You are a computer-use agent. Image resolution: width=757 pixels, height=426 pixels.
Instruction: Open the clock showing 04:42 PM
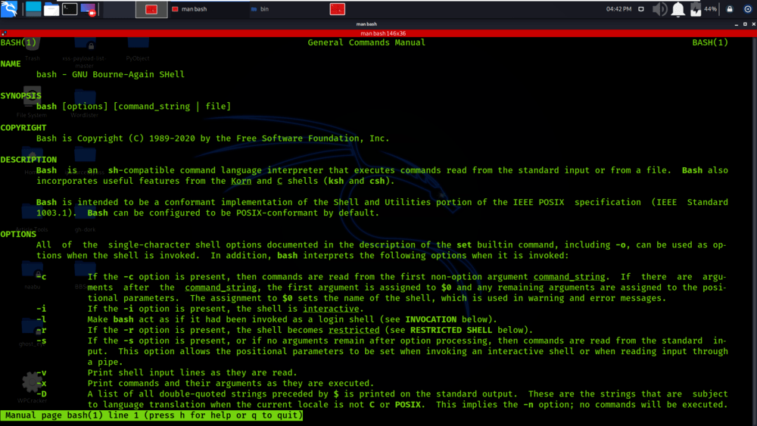pyautogui.click(x=618, y=9)
